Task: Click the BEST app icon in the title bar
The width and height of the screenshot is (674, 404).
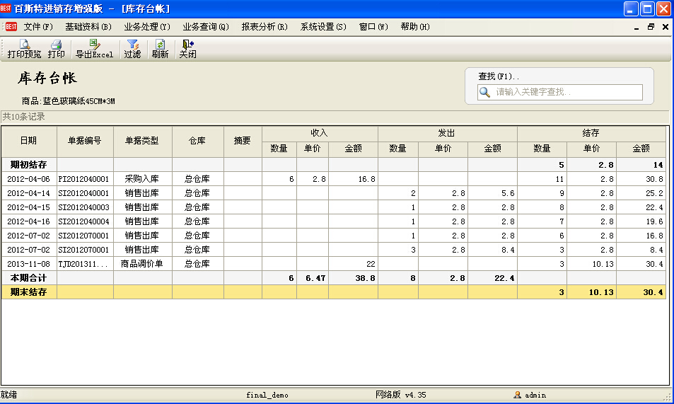Action: [x=6, y=8]
